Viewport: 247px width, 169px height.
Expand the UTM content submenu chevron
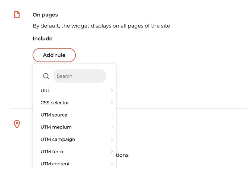(x=112, y=164)
